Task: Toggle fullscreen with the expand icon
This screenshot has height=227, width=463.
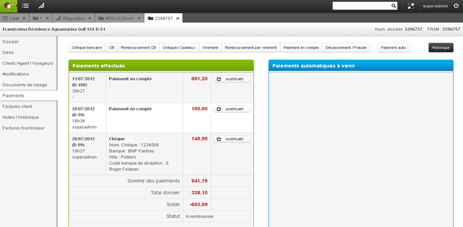Action: [411, 6]
